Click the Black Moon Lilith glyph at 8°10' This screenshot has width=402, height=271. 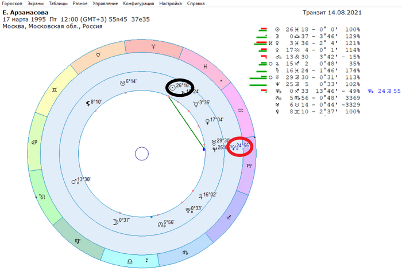[x=88, y=103]
